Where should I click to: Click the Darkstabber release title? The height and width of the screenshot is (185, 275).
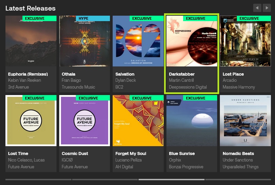coord(182,74)
